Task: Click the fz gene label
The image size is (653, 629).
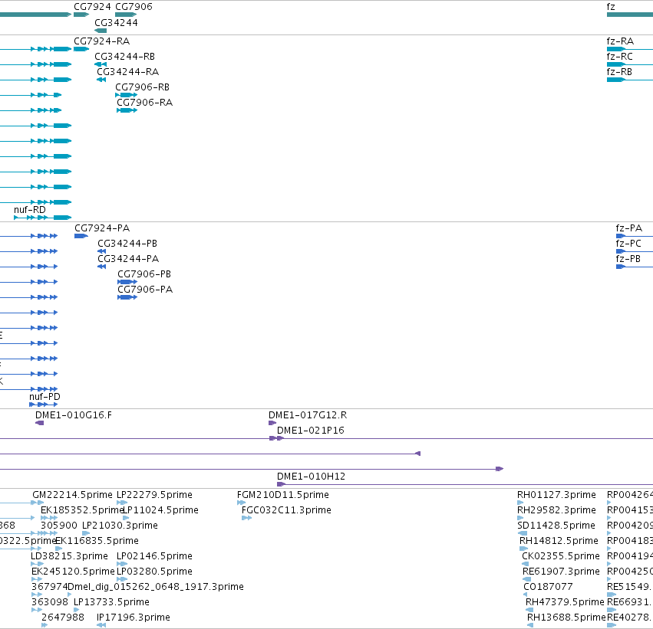Action: pyautogui.click(x=611, y=7)
